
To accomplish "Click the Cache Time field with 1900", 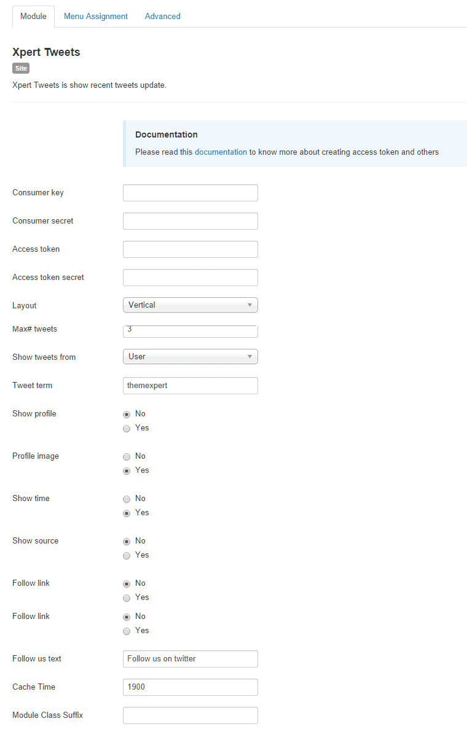I will [x=190, y=687].
